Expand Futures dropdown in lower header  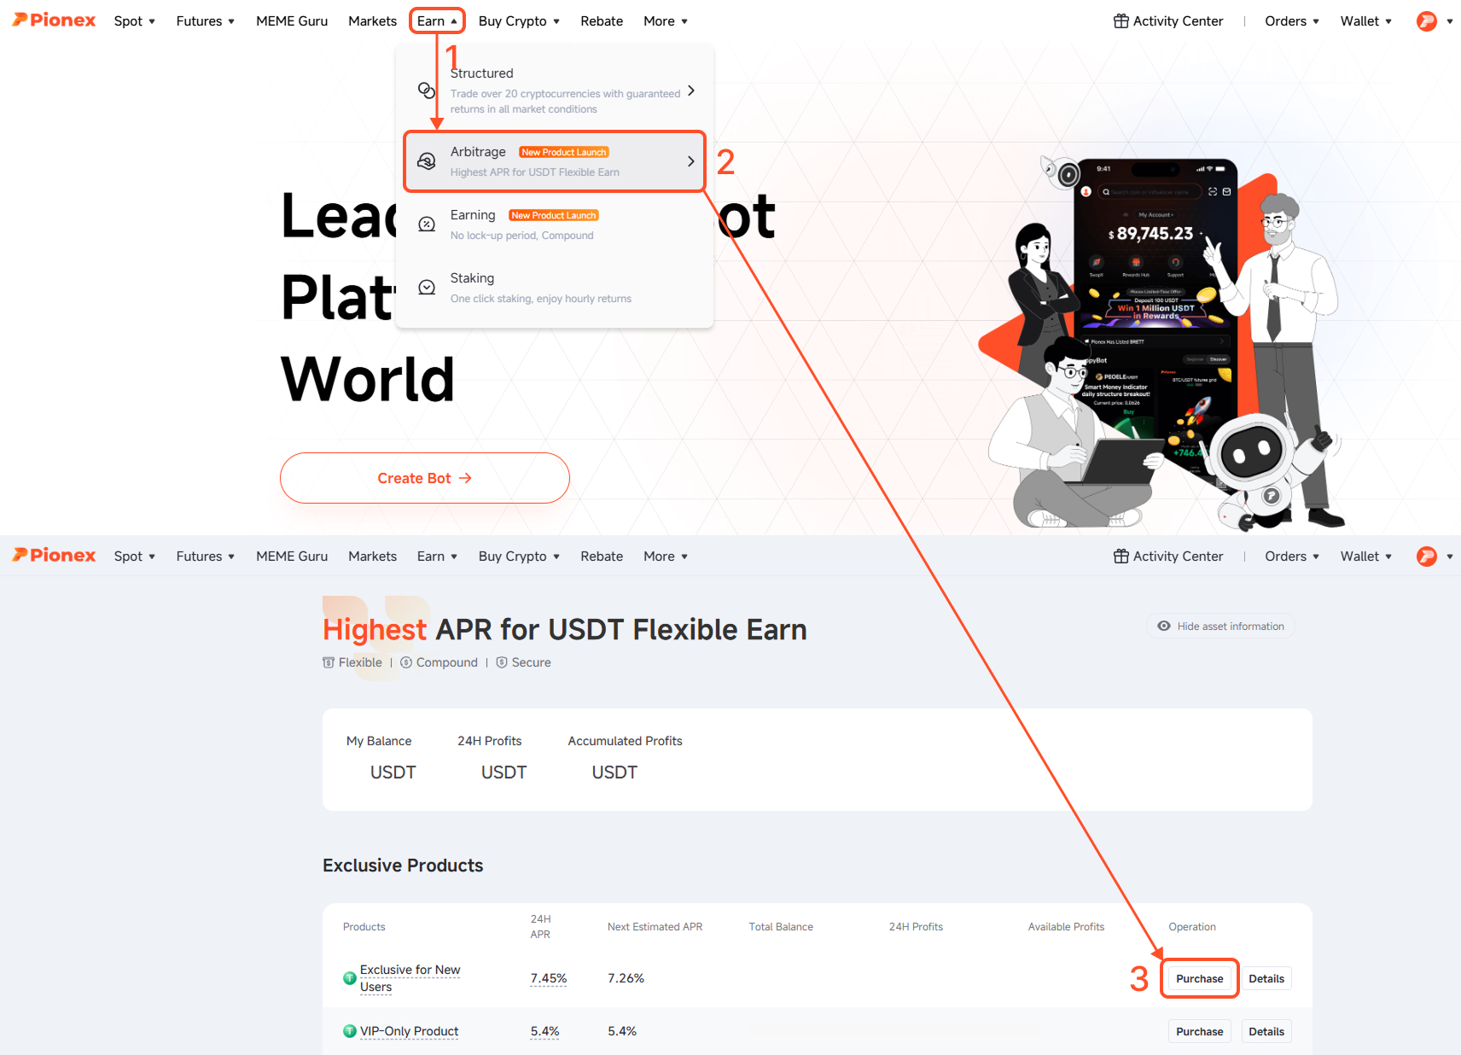click(x=206, y=556)
